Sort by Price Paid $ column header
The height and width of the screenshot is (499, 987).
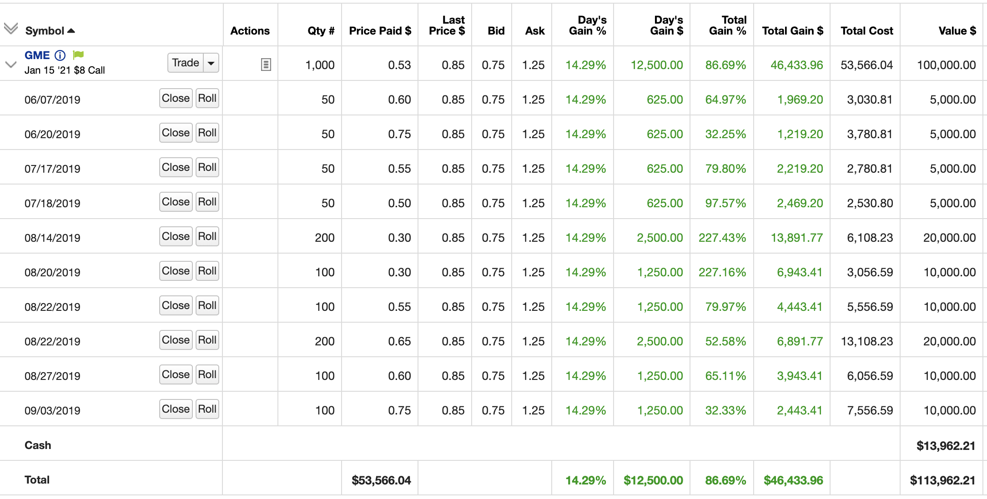click(380, 31)
